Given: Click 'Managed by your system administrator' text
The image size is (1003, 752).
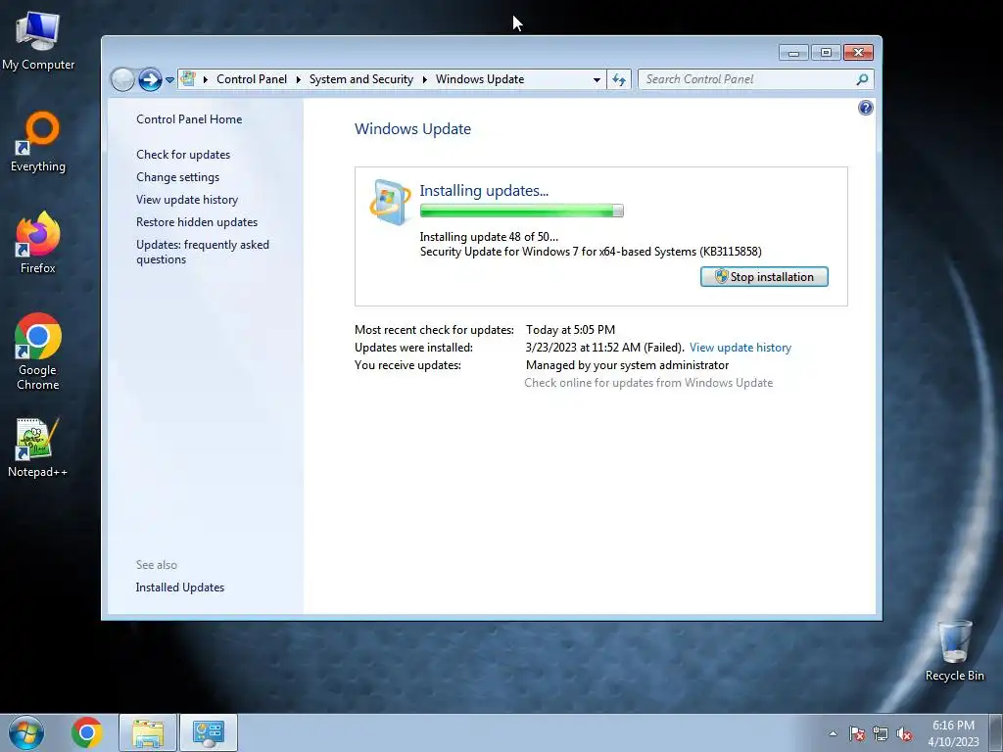Looking at the screenshot, I should pos(627,365).
